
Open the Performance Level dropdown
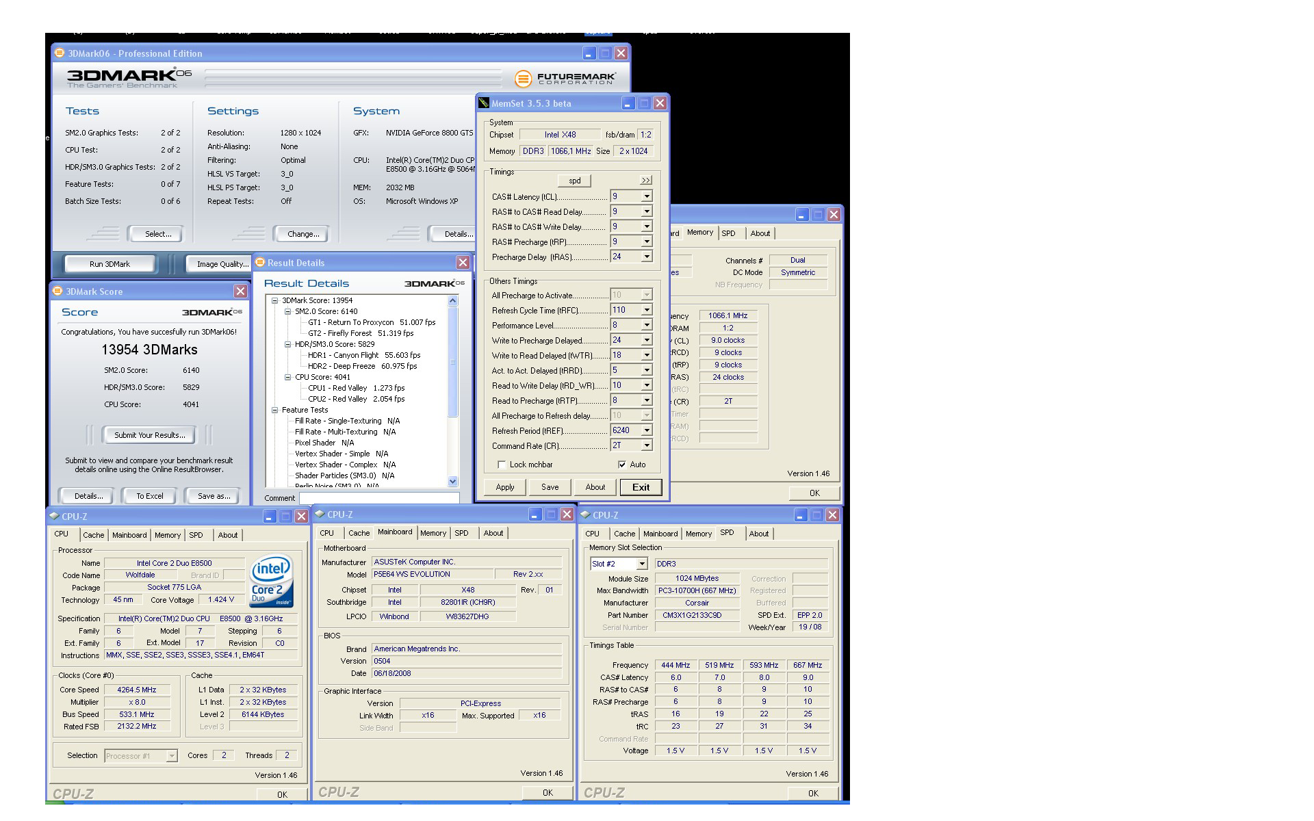(x=646, y=325)
